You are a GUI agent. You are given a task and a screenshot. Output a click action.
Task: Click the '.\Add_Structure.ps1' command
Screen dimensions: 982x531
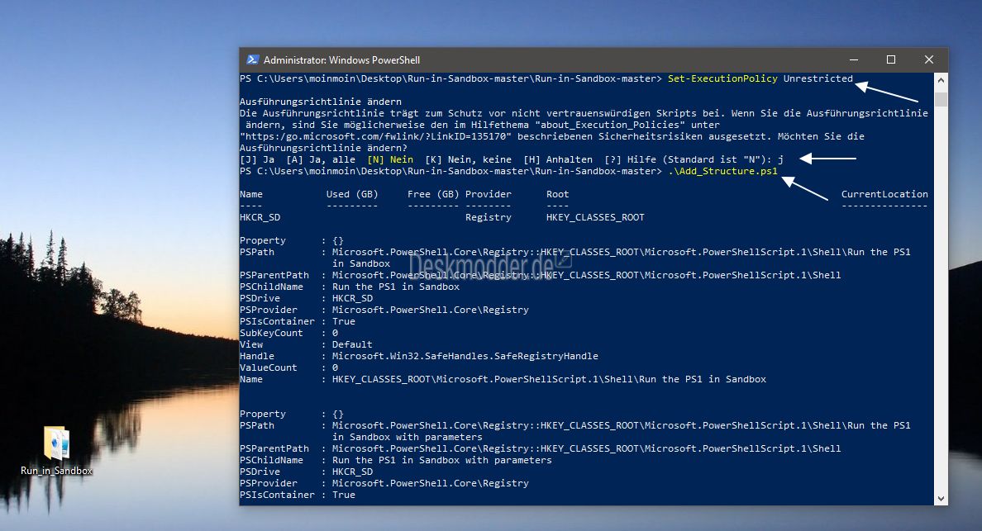pyautogui.click(x=722, y=171)
